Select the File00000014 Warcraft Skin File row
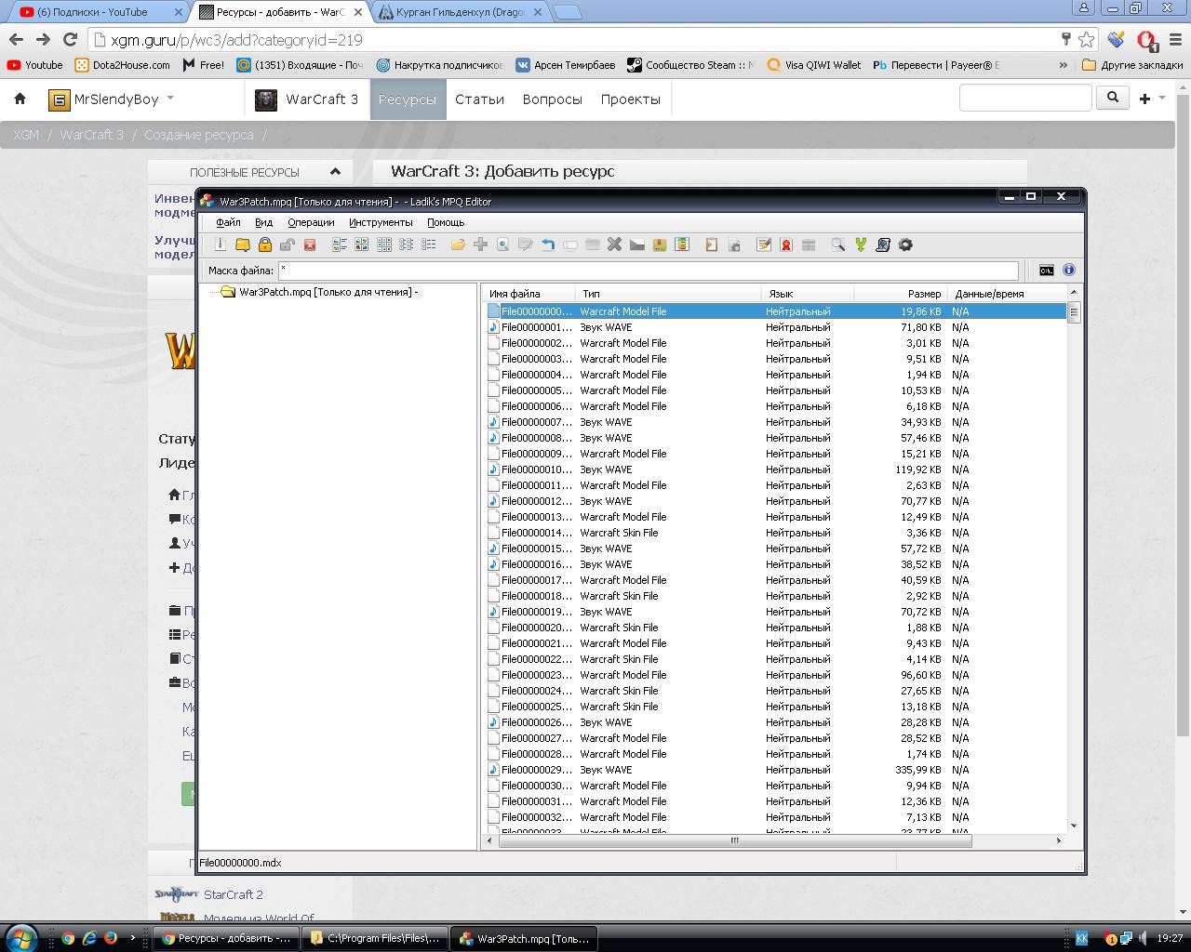This screenshot has width=1191, height=952. tap(776, 533)
